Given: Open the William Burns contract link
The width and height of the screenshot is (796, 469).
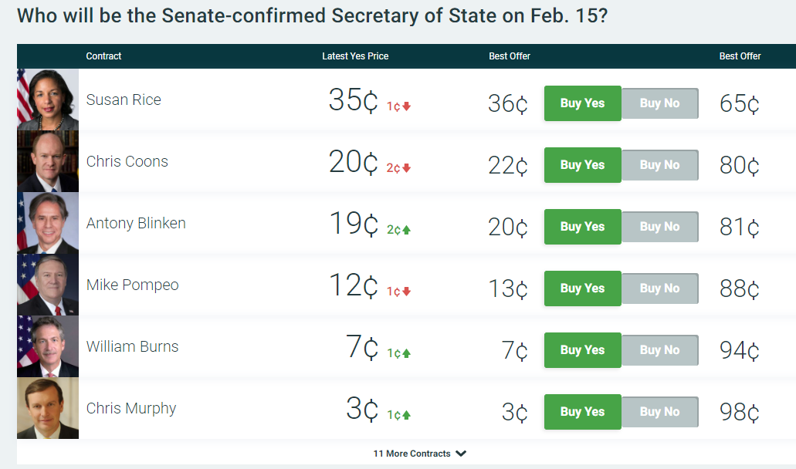Looking at the screenshot, I should (132, 347).
